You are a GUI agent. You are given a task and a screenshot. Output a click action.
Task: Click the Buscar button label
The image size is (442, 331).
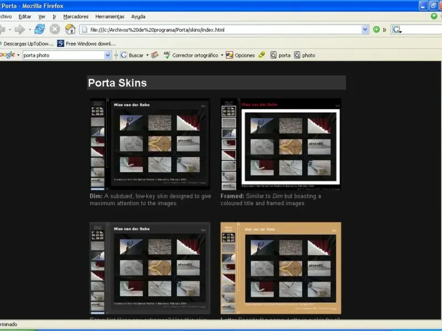[136, 56]
